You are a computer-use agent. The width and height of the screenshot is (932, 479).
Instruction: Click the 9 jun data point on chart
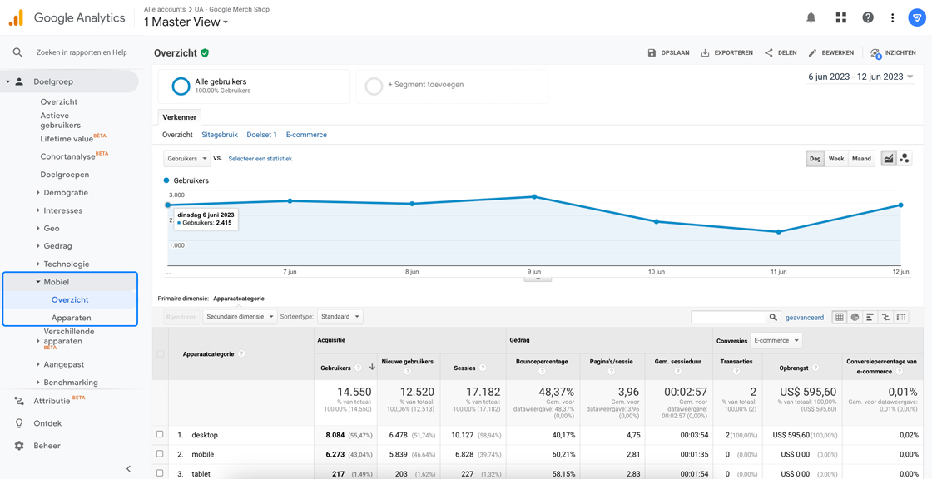(x=534, y=197)
